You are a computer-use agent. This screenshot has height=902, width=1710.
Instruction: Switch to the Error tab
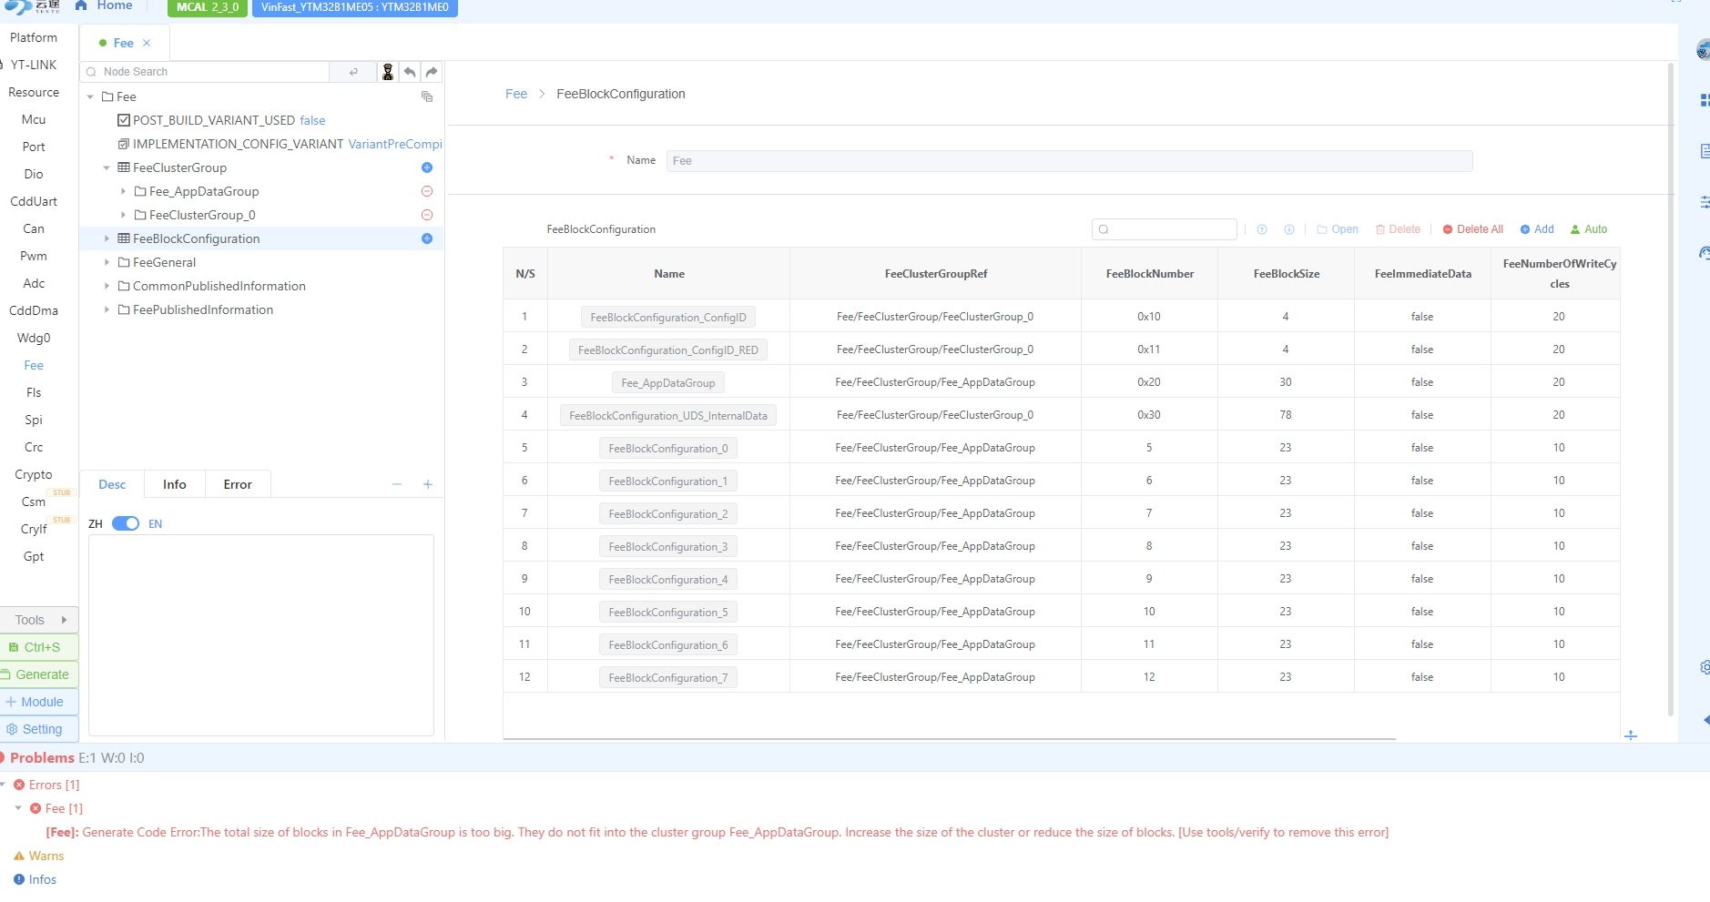pos(237,484)
